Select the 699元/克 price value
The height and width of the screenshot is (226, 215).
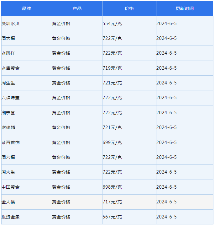tap(112, 143)
